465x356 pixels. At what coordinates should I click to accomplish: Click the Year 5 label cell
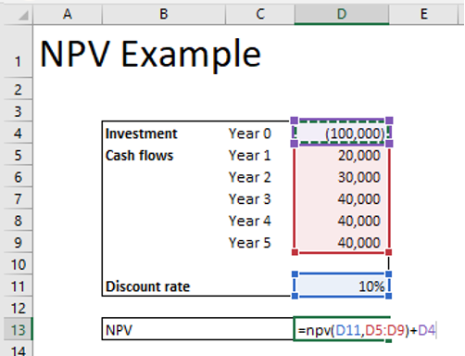click(x=249, y=243)
